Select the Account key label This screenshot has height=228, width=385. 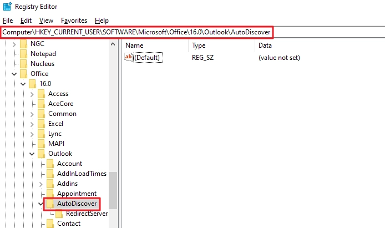pyautogui.click(x=70, y=164)
